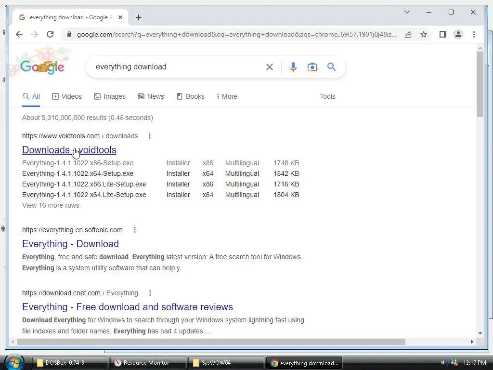
Task: Click the '1716 KB' size value
Action: click(286, 184)
